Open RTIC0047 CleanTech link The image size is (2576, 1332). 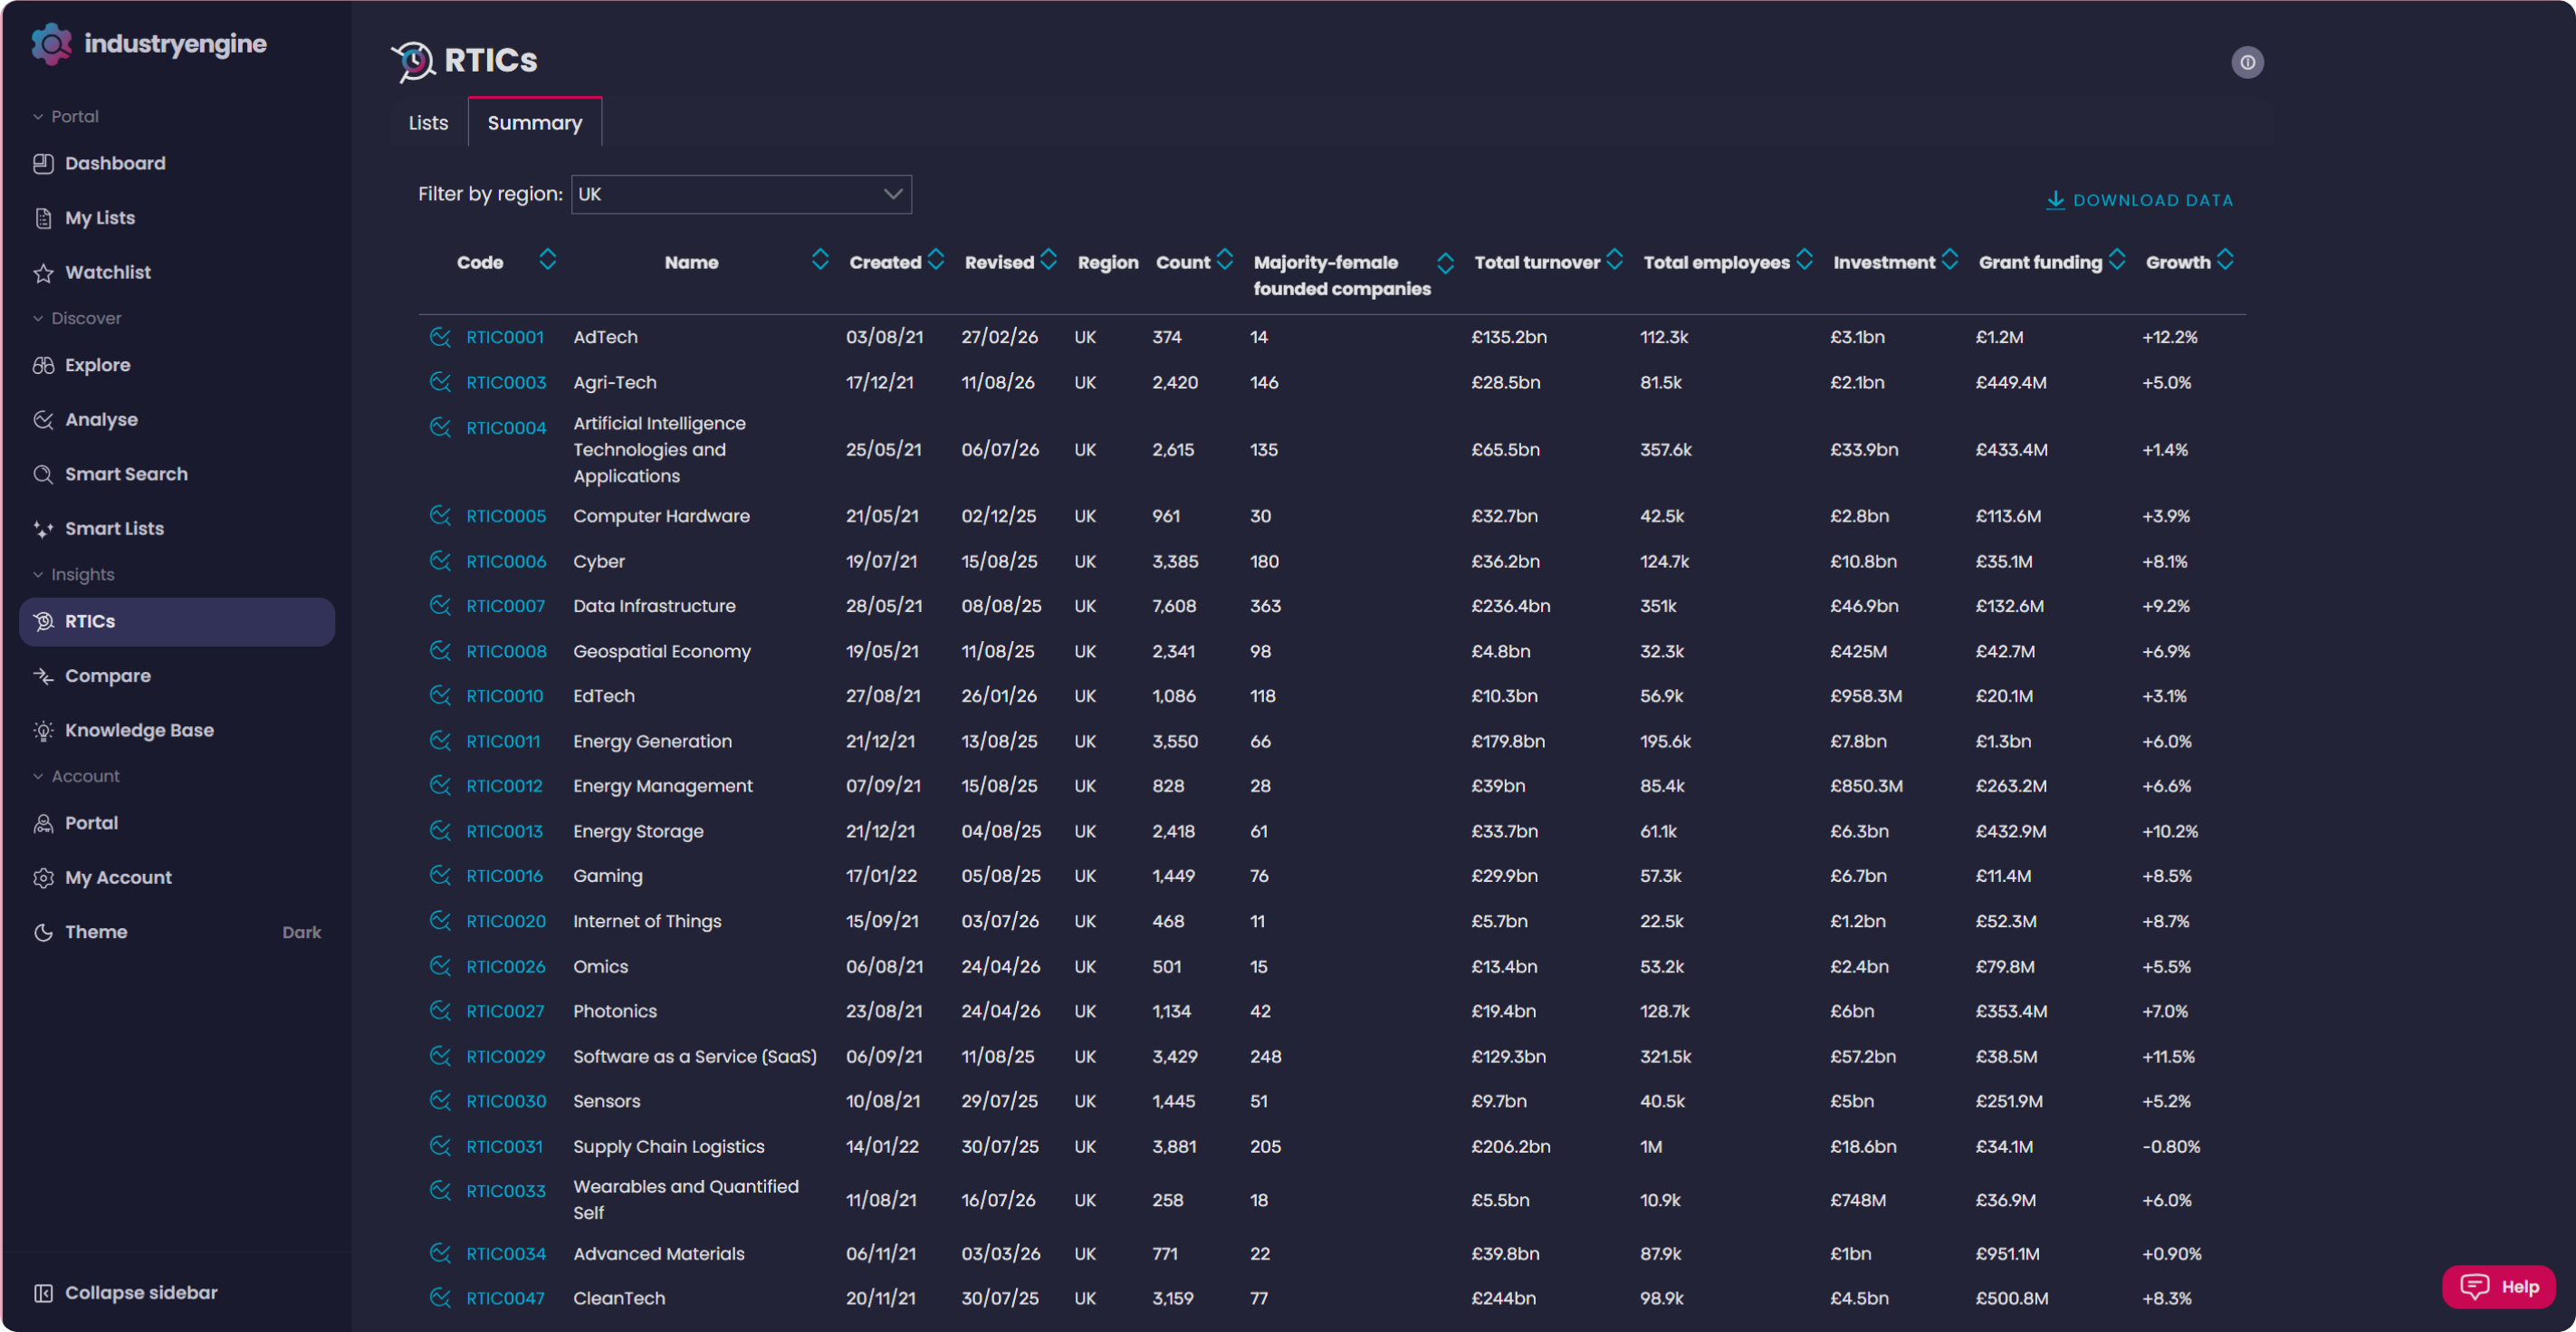tap(506, 1299)
